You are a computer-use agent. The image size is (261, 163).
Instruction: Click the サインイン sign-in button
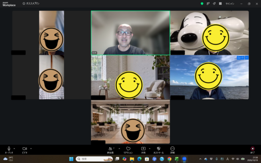pyautogui.click(x=230, y=4)
